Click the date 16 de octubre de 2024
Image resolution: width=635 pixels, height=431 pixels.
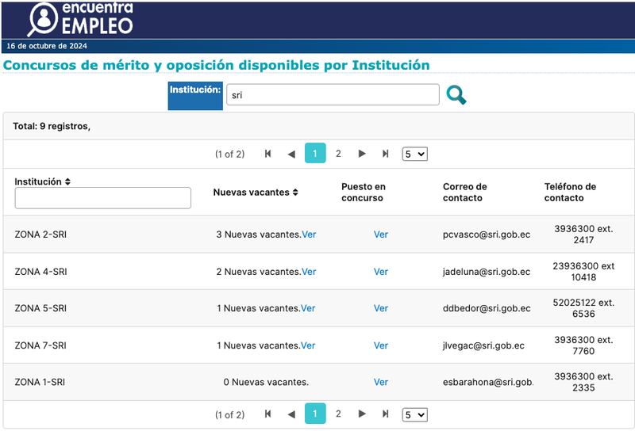pos(47,46)
